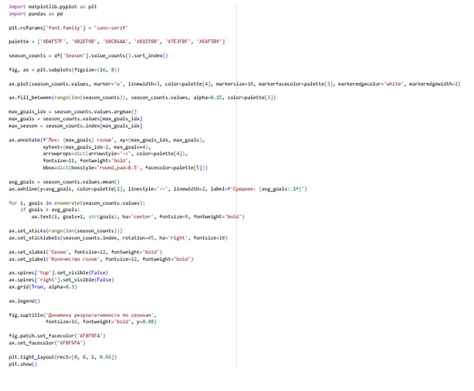Click the ax.set_ylabel line

101,259
